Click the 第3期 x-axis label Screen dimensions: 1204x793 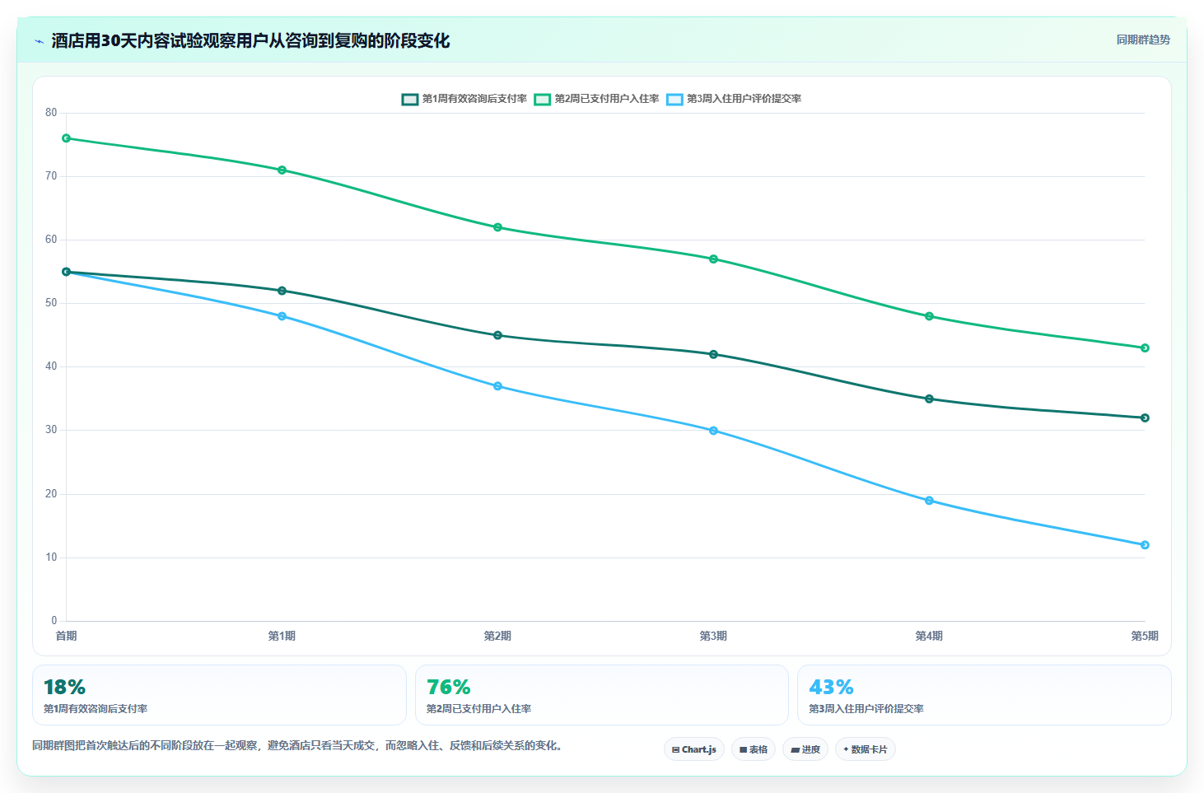click(x=713, y=636)
